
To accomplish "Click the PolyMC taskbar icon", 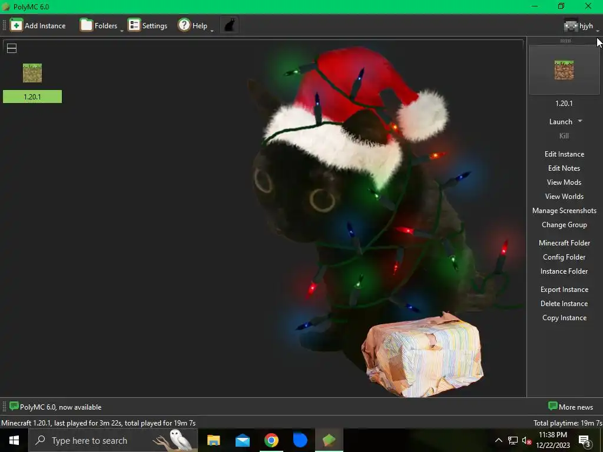I will coord(329,440).
